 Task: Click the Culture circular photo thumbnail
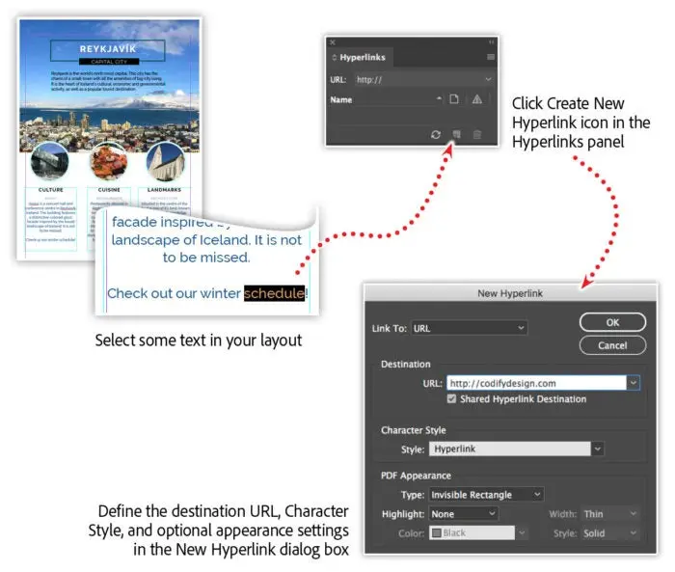pos(49,161)
